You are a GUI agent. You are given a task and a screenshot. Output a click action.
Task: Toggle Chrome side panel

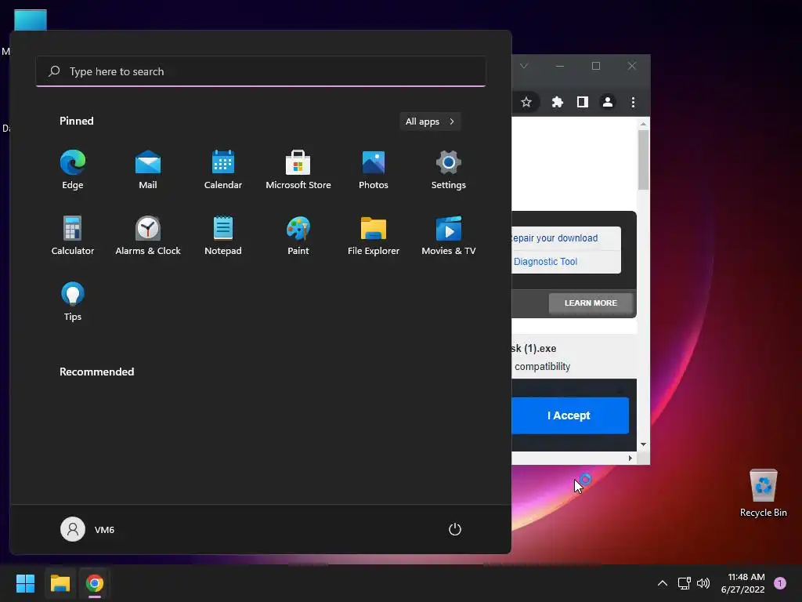[583, 103]
